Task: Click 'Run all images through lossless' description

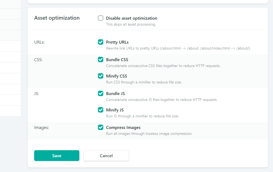Action: coord(149,134)
